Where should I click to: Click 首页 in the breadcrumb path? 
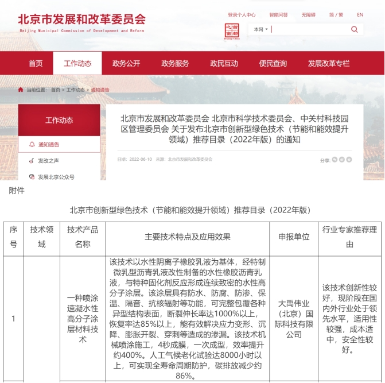click(x=56, y=90)
